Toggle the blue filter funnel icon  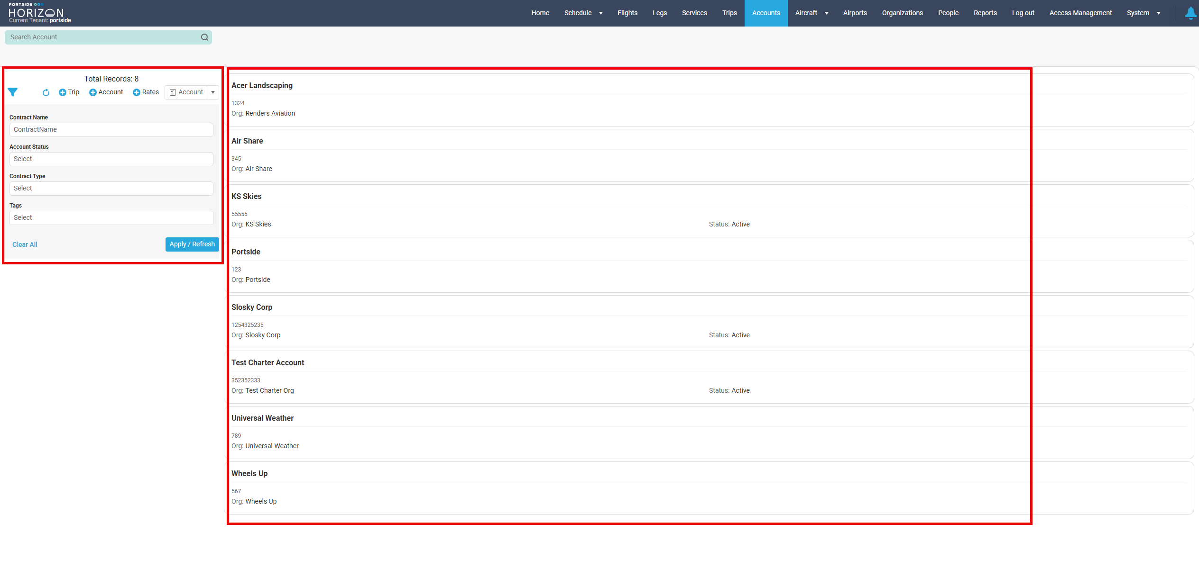(13, 92)
